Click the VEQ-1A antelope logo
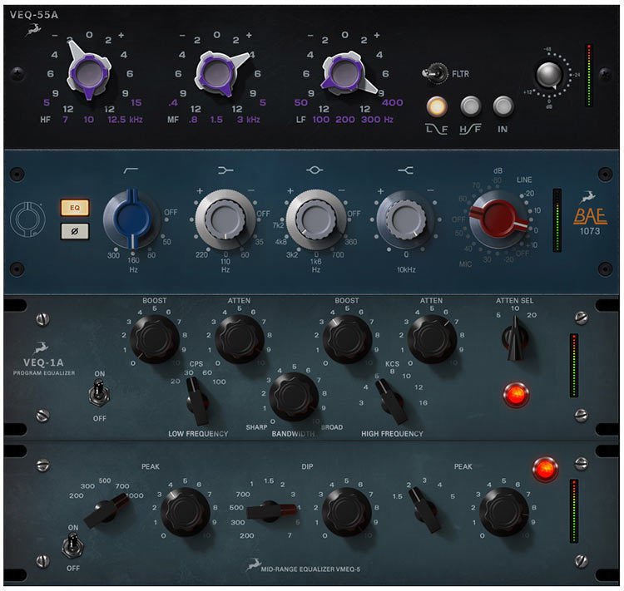 tap(41, 347)
